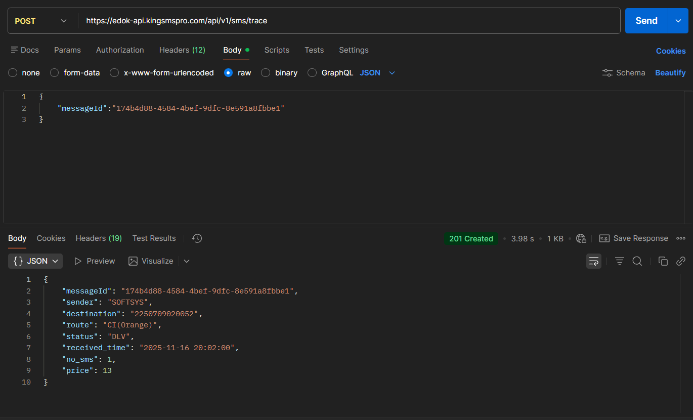Click the Save Response button

(x=634, y=238)
